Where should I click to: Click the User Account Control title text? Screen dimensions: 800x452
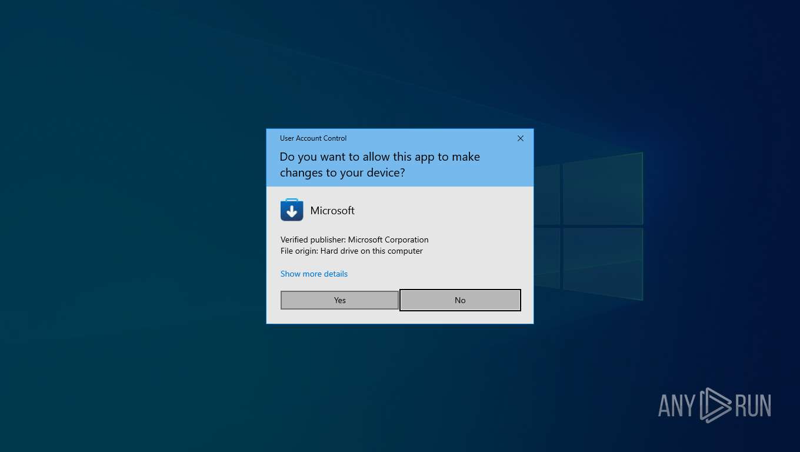313,138
